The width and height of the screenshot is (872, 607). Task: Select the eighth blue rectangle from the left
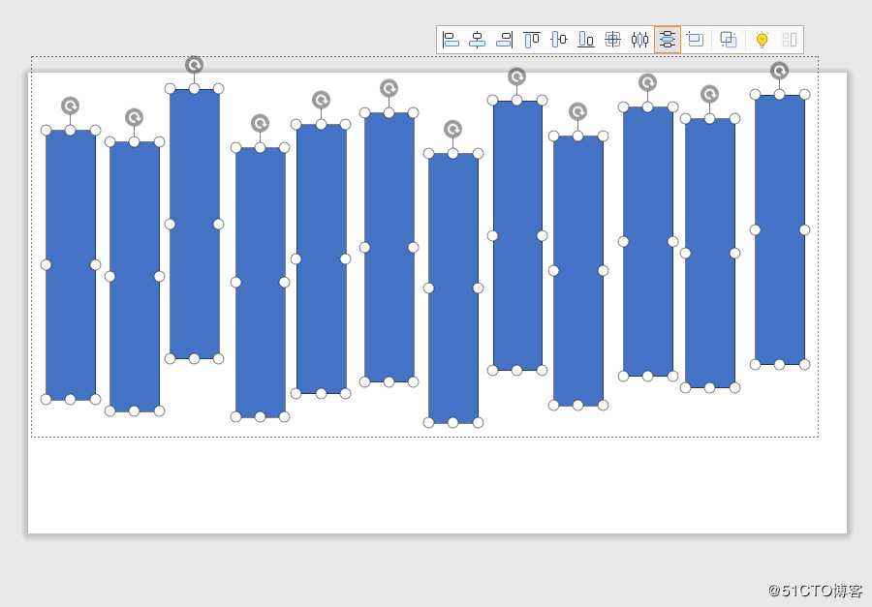[517, 235]
